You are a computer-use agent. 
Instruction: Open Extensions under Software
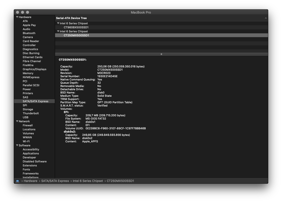[30, 165]
